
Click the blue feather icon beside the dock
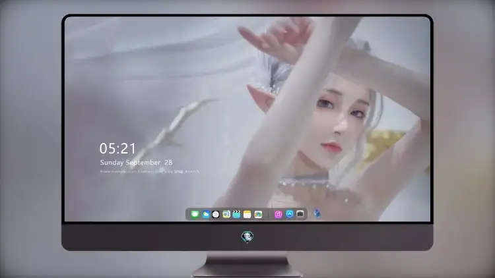coord(317,213)
